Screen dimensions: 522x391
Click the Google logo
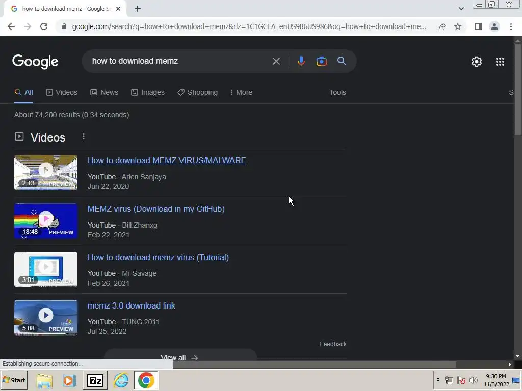pos(35,62)
